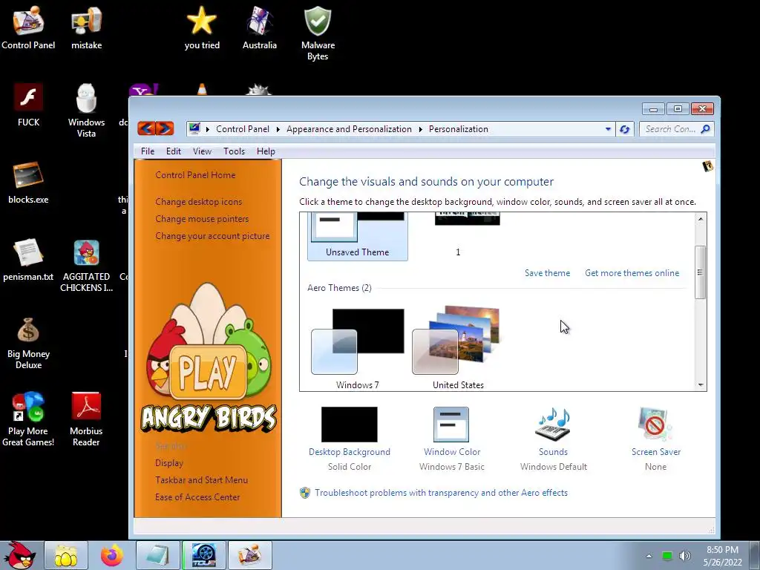Launch Malware Bytes shield icon
Image resolution: width=760 pixels, height=570 pixels.
318,33
